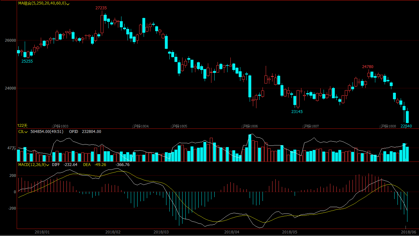419x236 pixels.
Task: Open the CJL volume indicator dropdown
Action: pos(26,132)
